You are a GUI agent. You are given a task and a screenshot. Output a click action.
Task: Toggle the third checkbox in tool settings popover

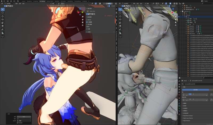[x=87, y=24]
